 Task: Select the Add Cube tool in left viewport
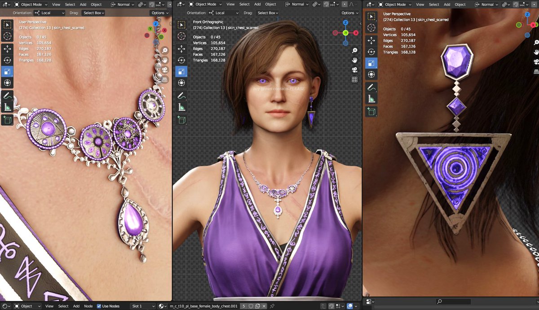(x=7, y=120)
